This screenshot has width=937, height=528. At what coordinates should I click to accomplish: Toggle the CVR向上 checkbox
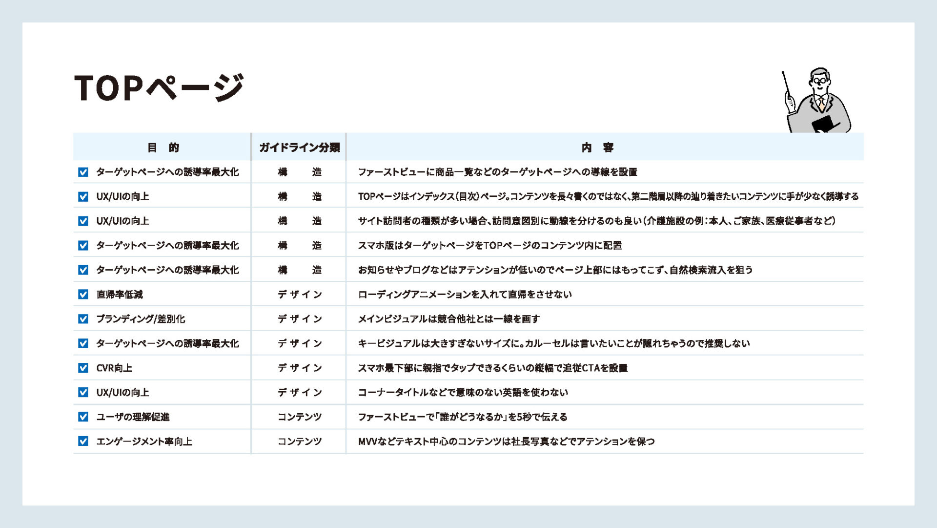(83, 368)
